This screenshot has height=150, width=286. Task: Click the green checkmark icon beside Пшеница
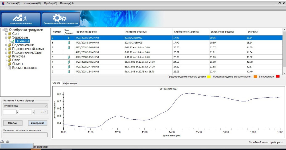pyautogui.click(x=13, y=41)
